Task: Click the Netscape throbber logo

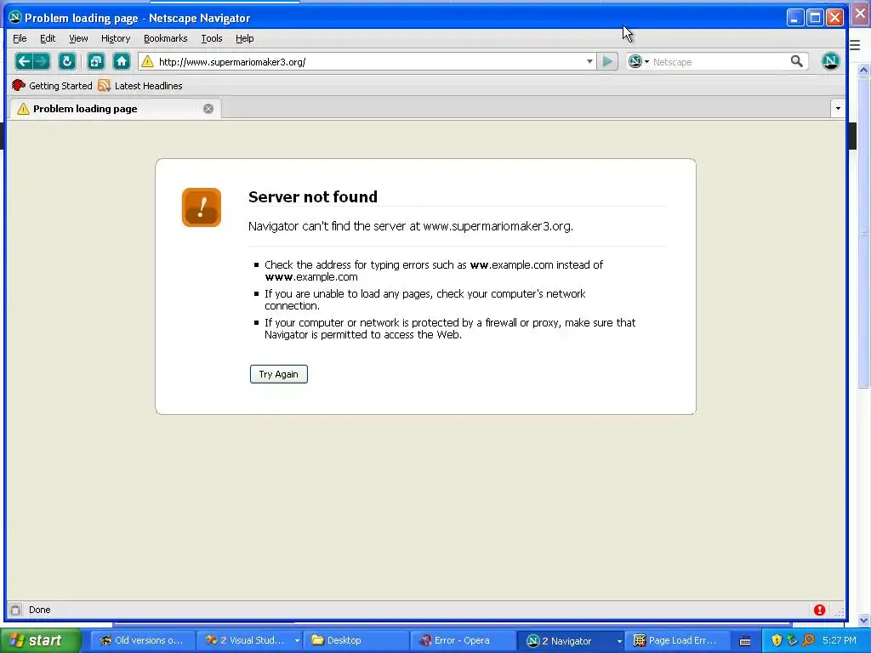Action: coord(830,61)
